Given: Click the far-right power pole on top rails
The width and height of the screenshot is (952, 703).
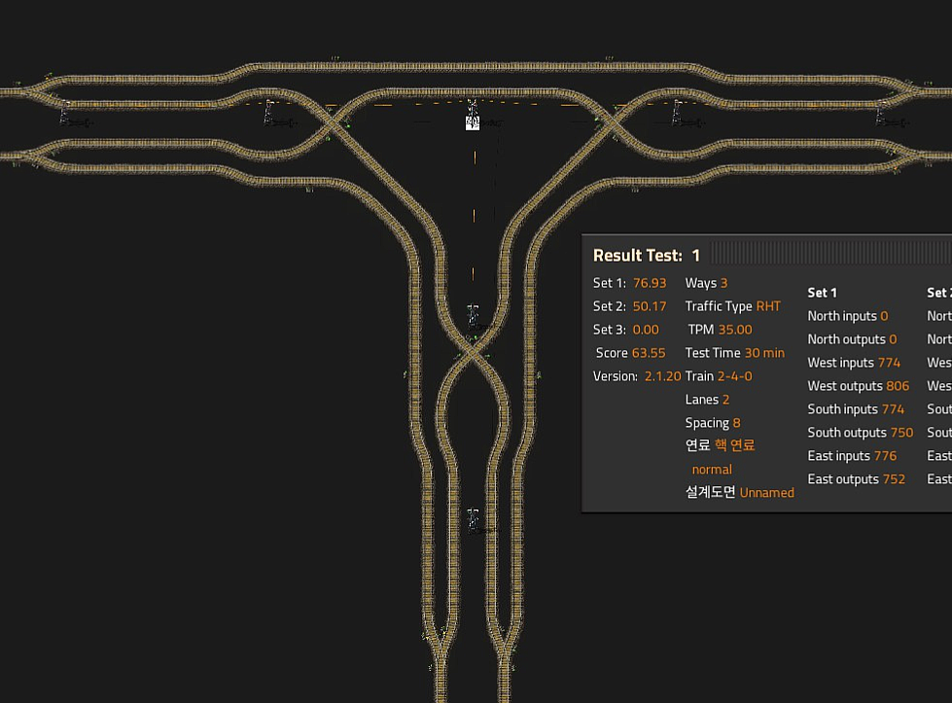Looking at the screenshot, I should coord(880,115).
